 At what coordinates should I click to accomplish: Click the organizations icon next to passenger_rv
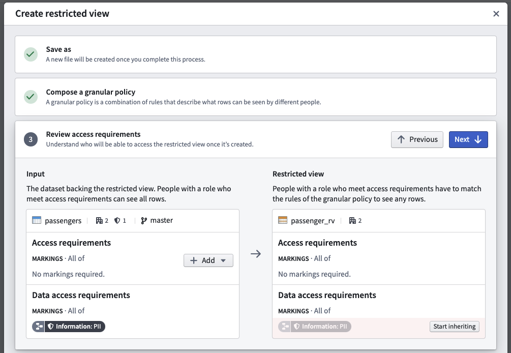[x=352, y=221]
